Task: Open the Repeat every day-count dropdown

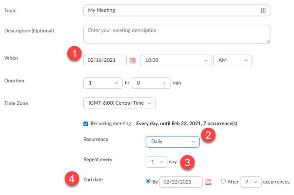Action: 157,160
